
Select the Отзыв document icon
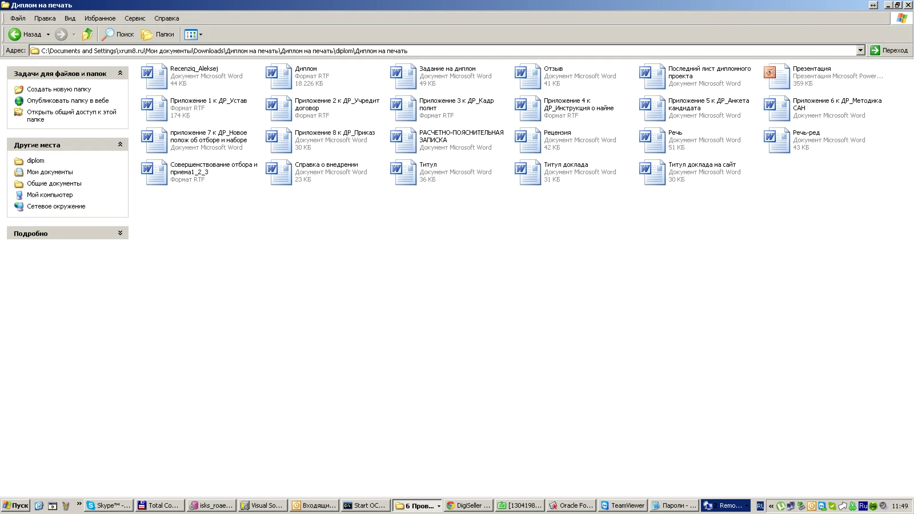point(528,77)
